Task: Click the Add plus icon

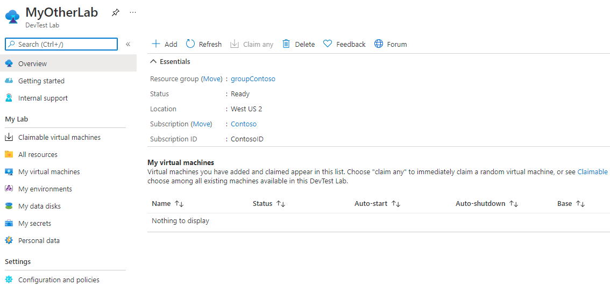Action: 155,44
